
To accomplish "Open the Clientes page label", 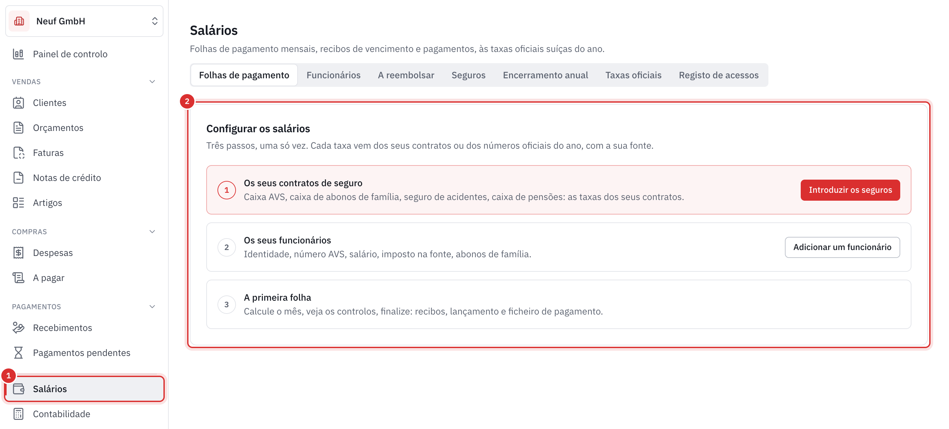I will point(50,103).
